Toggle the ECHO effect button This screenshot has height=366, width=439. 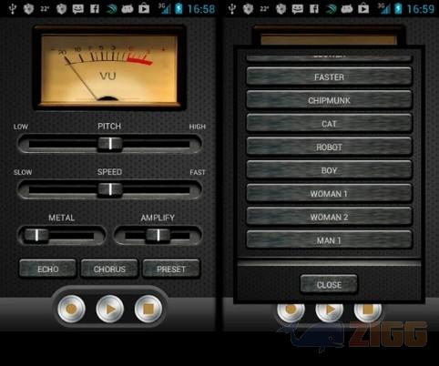pyautogui.click(x=47, y=269)
